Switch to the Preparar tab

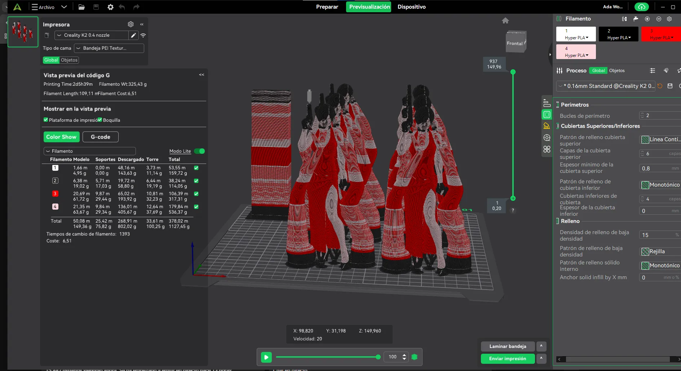(327, 7)
